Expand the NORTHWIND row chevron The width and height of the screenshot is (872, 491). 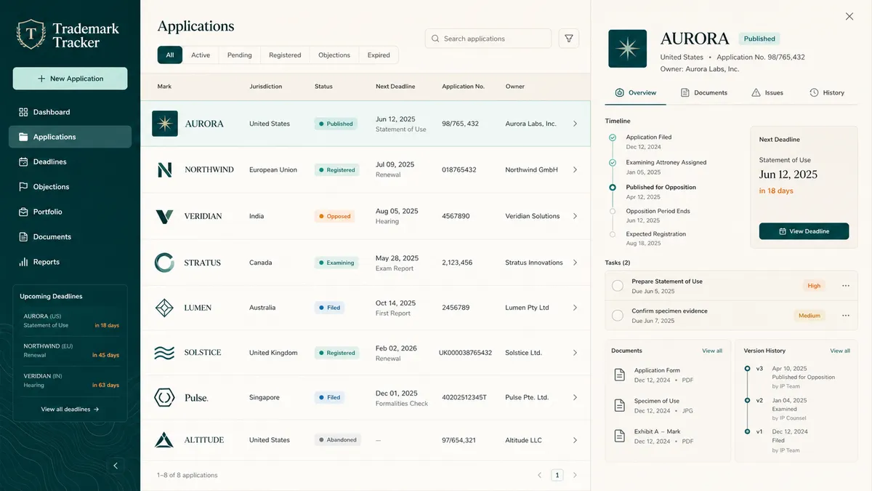(575, 169)
